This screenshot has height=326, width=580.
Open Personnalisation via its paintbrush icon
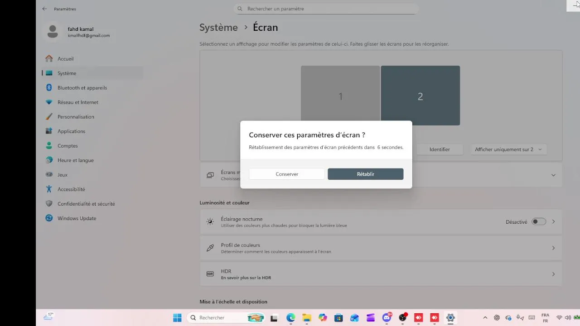pos(49,117)
